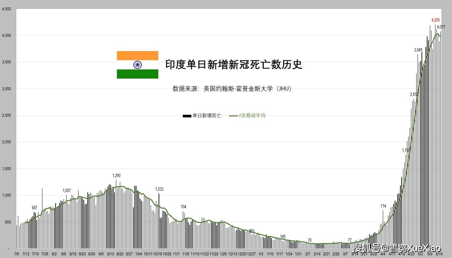The height and width of the screenshot is (258, 452).
Task: Click the y-axis value '1,500'
Action: 7,169
